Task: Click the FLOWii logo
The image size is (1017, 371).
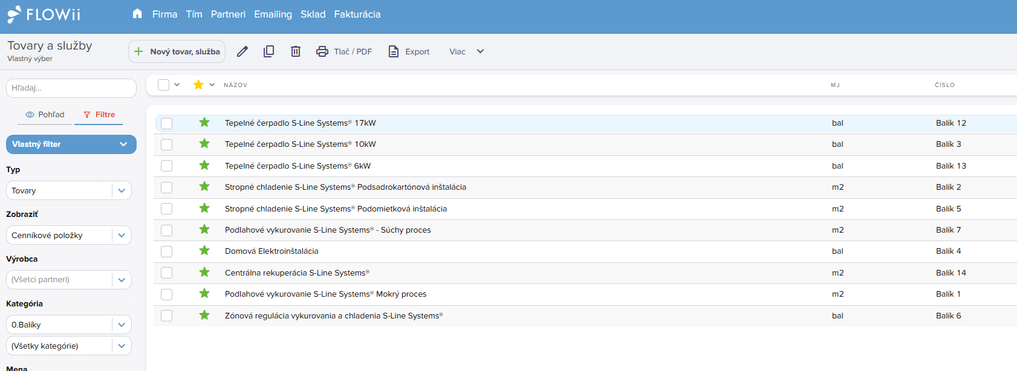Action: tap(44, 15)
